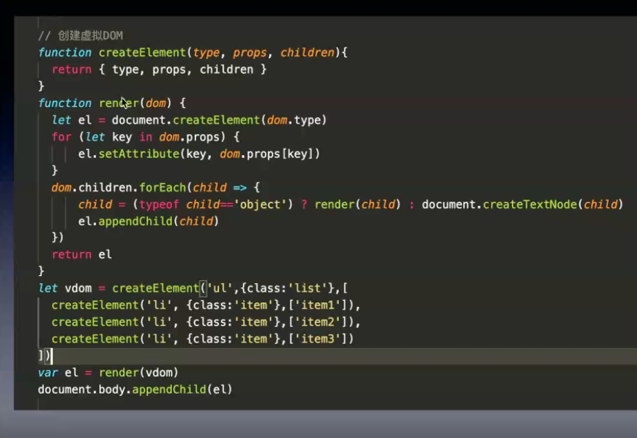Viewport: 637px width, 438px height.
Task: Click 'document.createTextNode(child)' in the ternary line
Action: [523, 204]
